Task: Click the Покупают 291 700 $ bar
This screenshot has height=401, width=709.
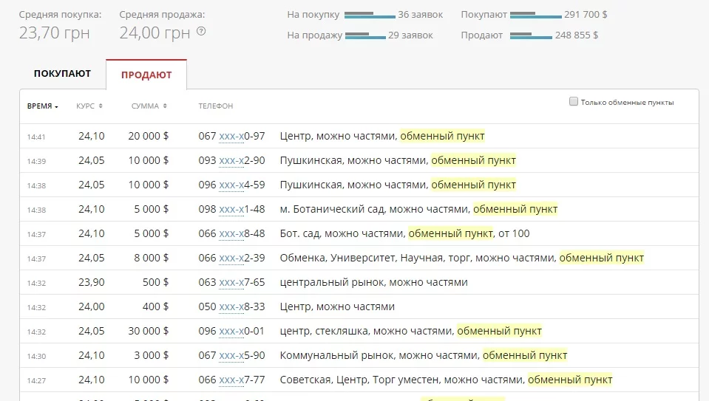Action: click(536, 16)
